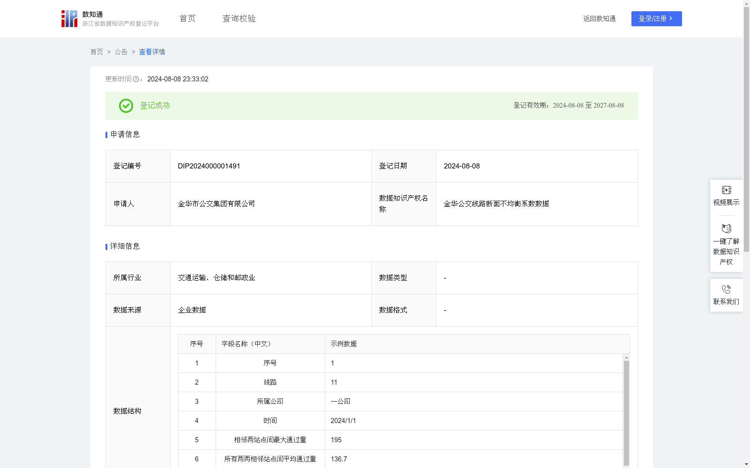
Task: Click the table scrollbar up arrow
Action: coord(626,357)
